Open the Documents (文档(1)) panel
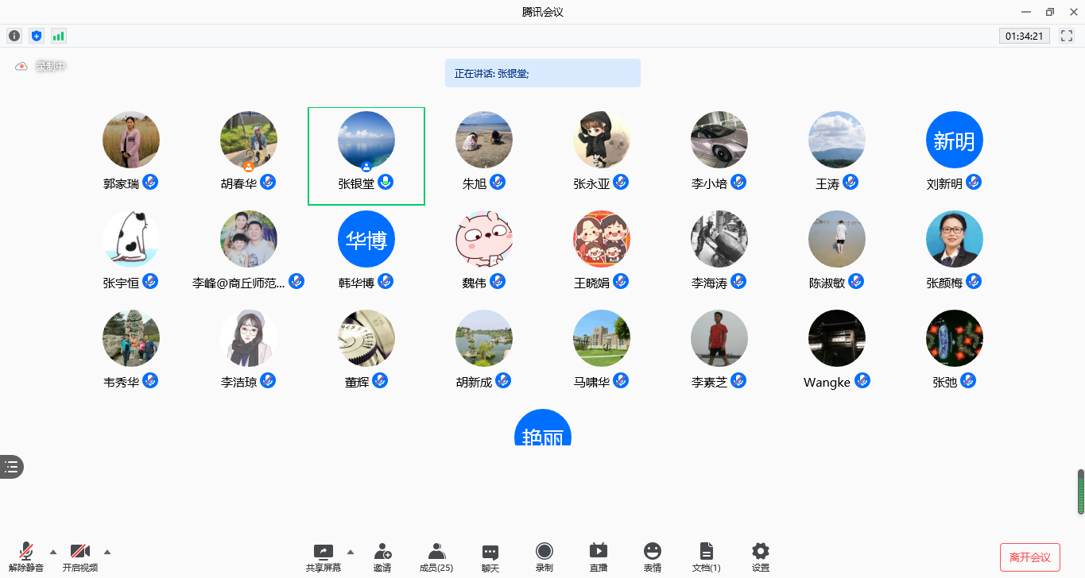 coord(707,557)
